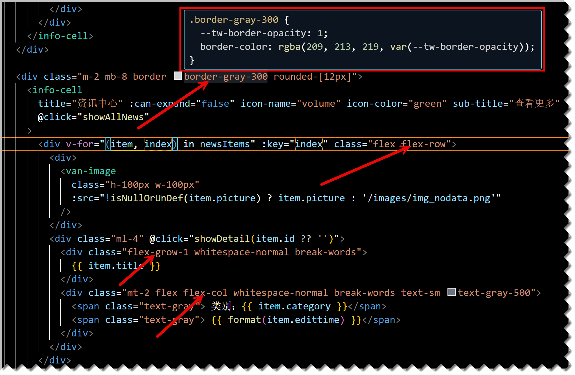Click the icon-color attribute value green
Screen dimensions: 575x375
point(427,104)
